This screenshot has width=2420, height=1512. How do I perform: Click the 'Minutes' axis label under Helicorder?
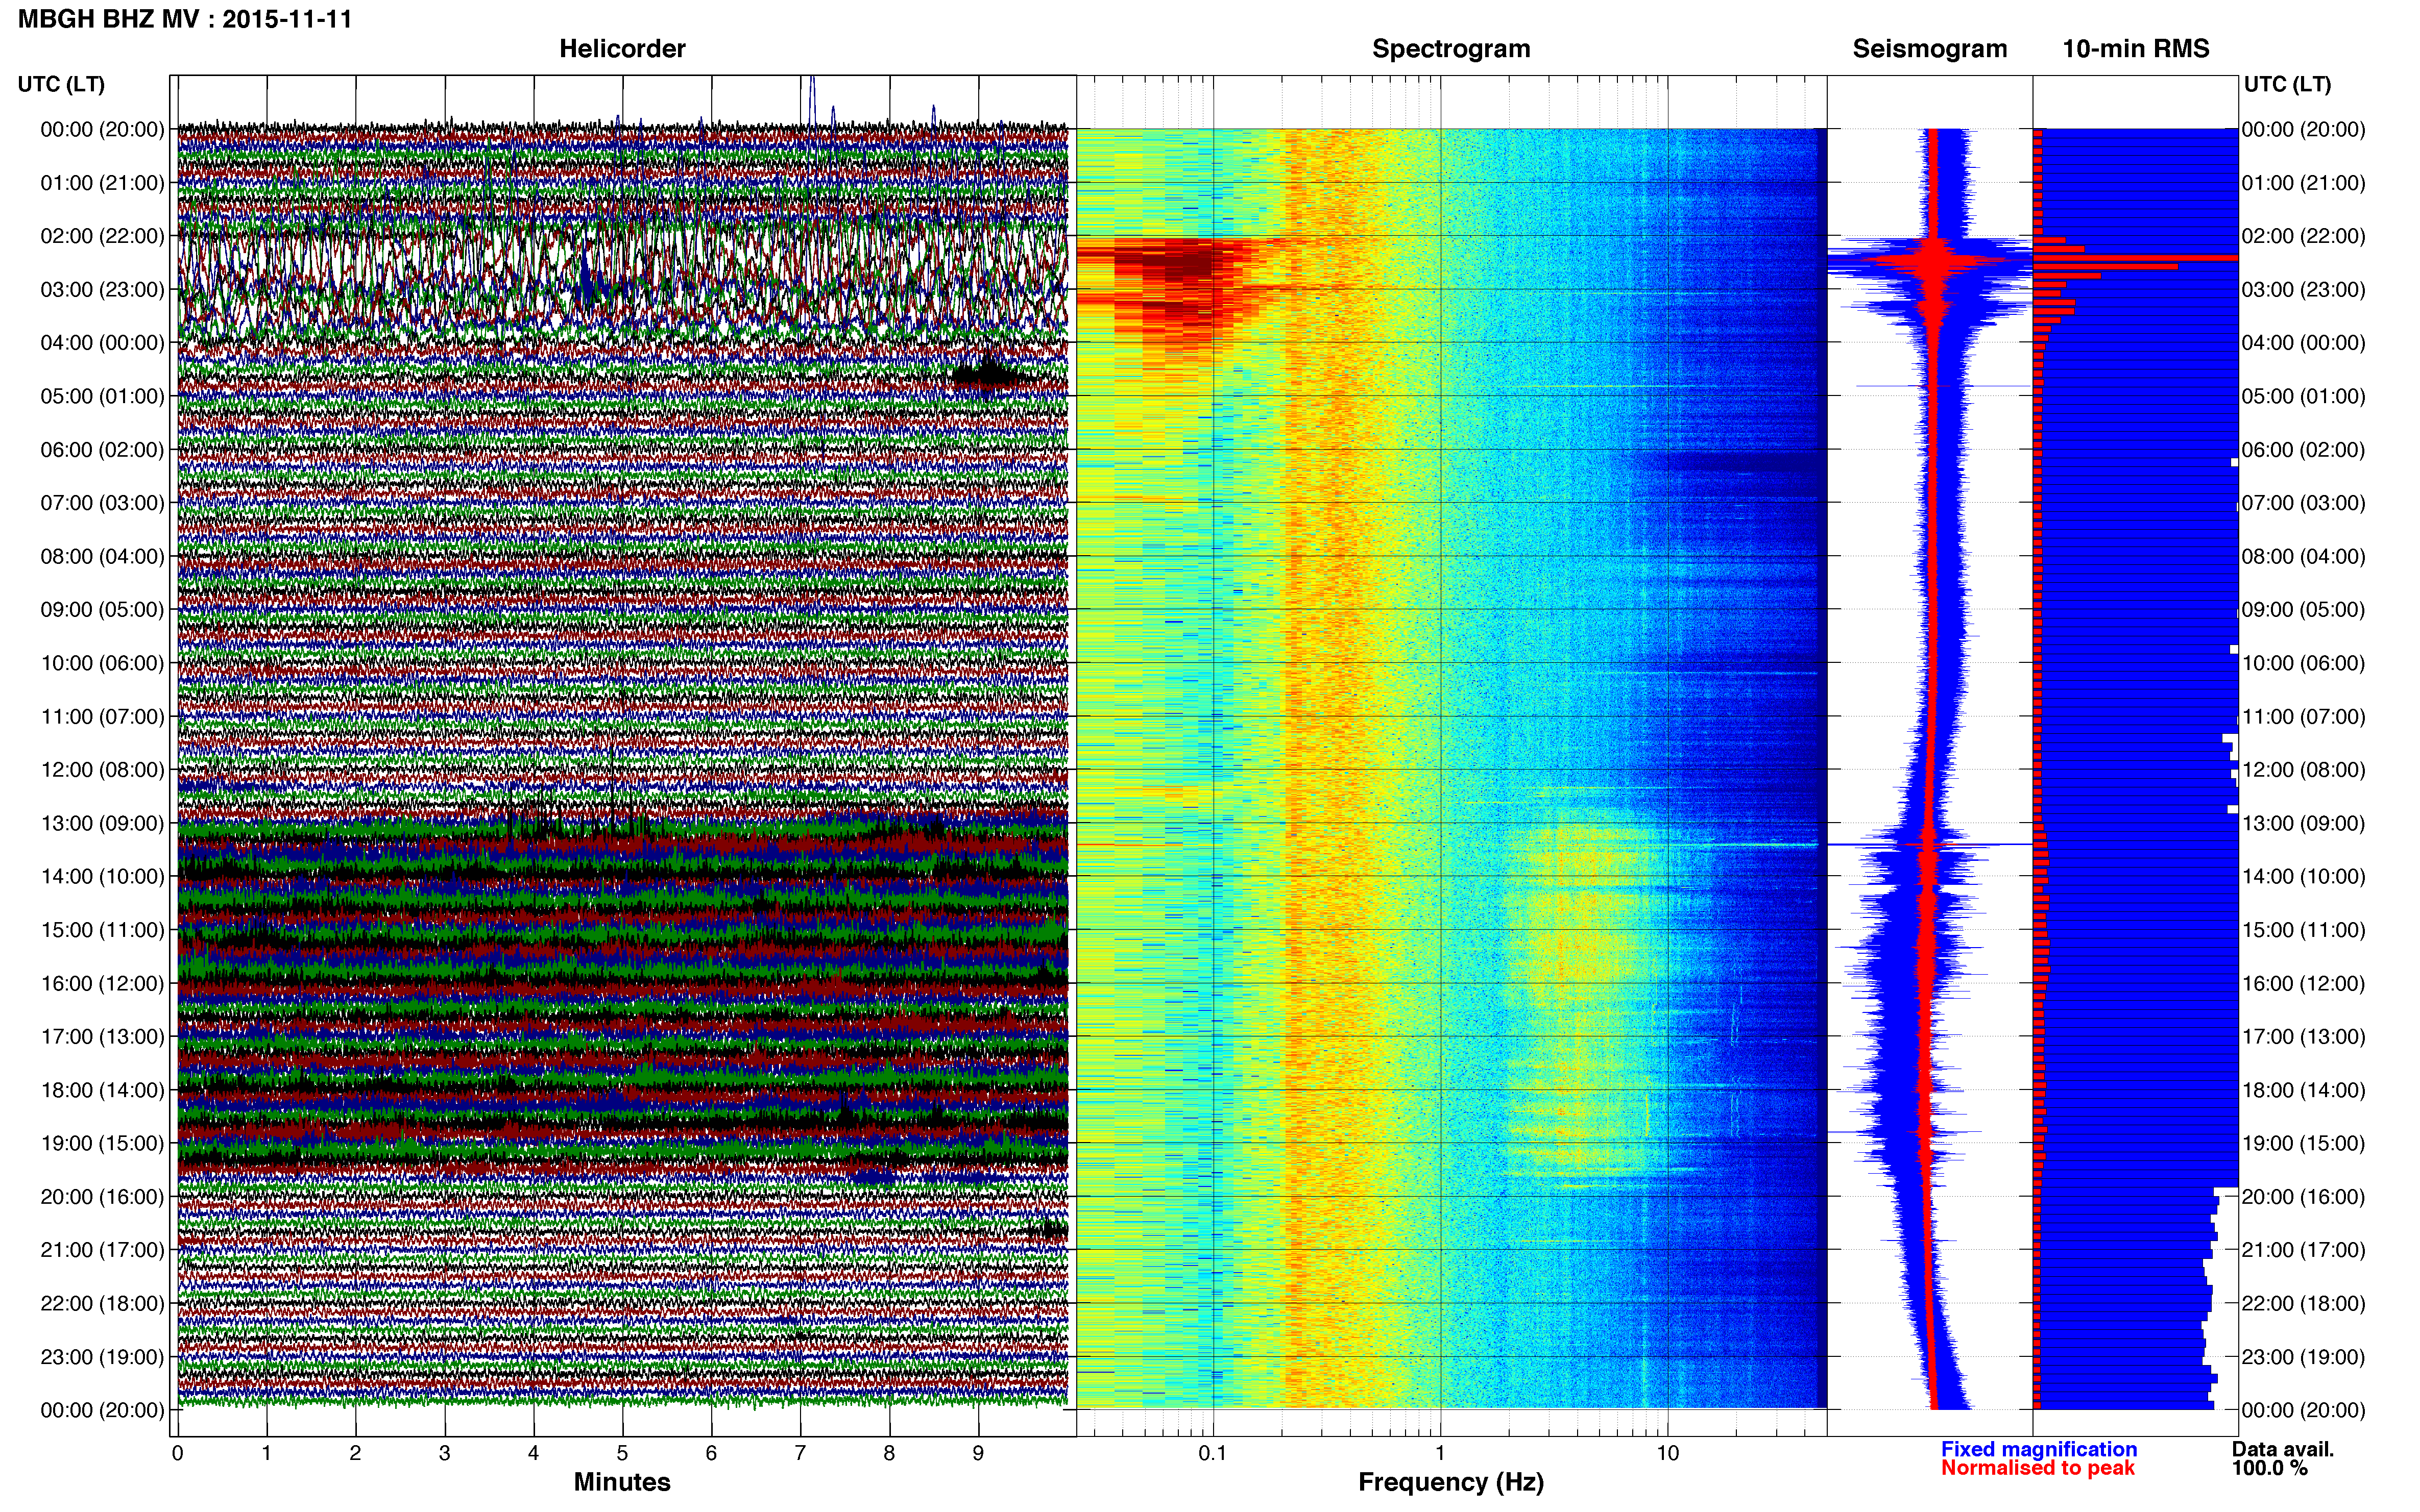pos(621,1482)
